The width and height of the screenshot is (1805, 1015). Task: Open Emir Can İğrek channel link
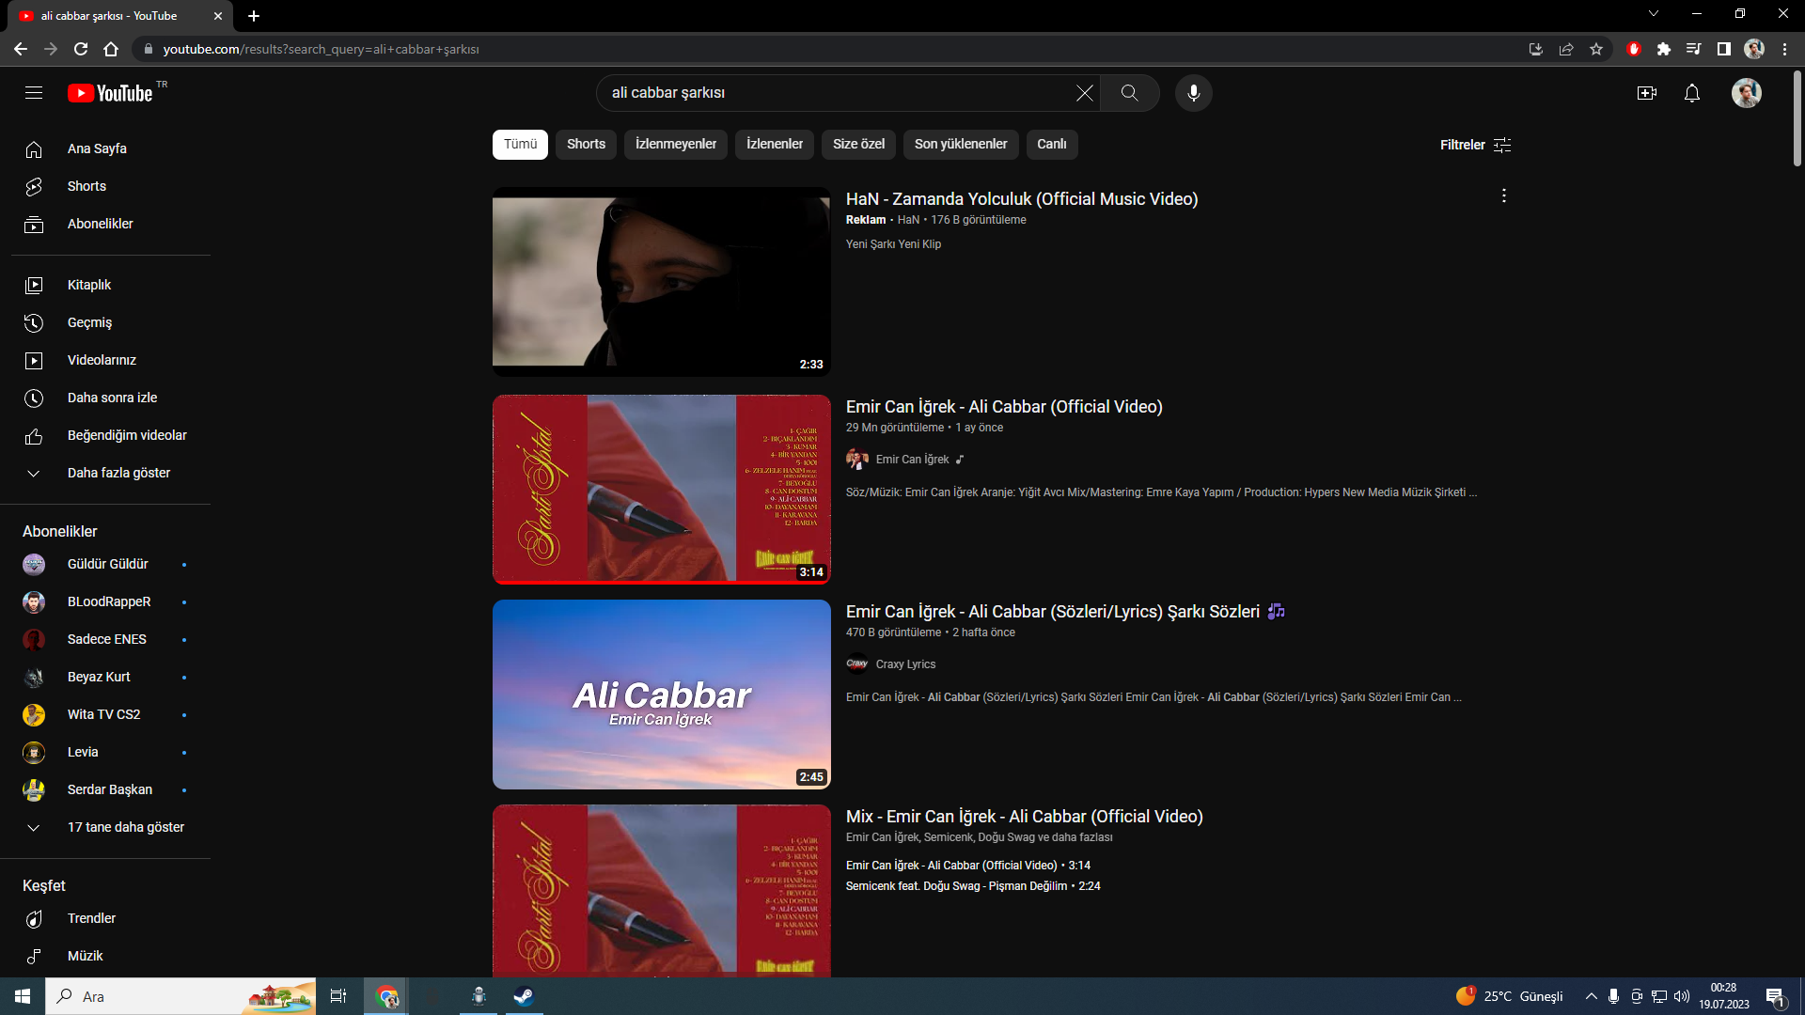(912, 460)
